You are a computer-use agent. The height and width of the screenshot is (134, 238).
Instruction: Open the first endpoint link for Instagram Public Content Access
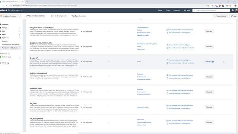coord(142,27)
